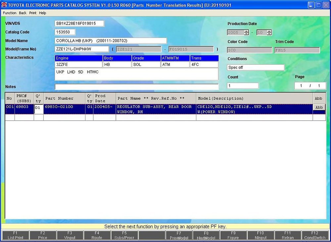Close the parts catalog window

[326, 5]
